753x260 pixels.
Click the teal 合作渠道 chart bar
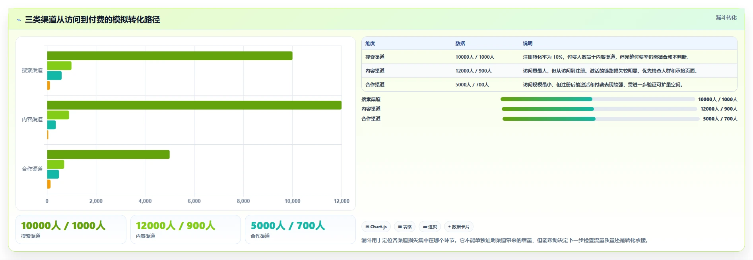[x=53, y=174]
